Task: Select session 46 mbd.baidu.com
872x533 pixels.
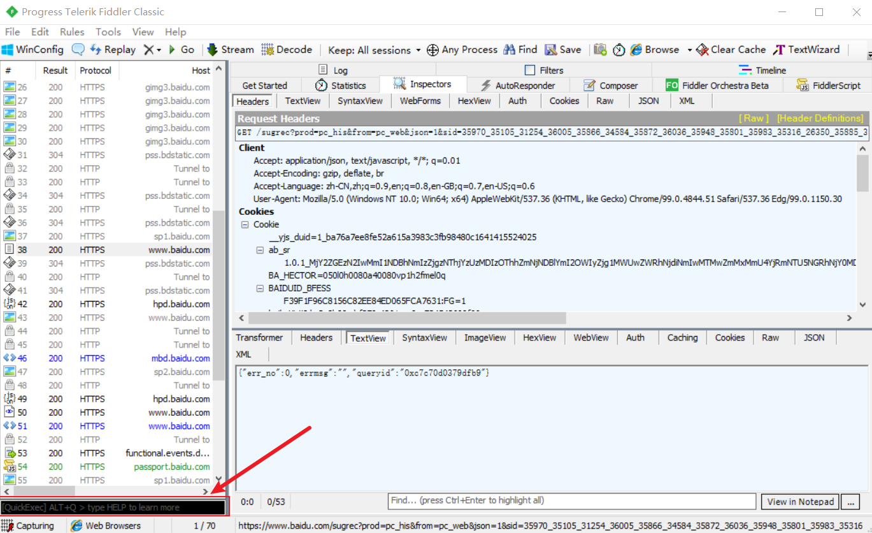Action: (107, 358)
